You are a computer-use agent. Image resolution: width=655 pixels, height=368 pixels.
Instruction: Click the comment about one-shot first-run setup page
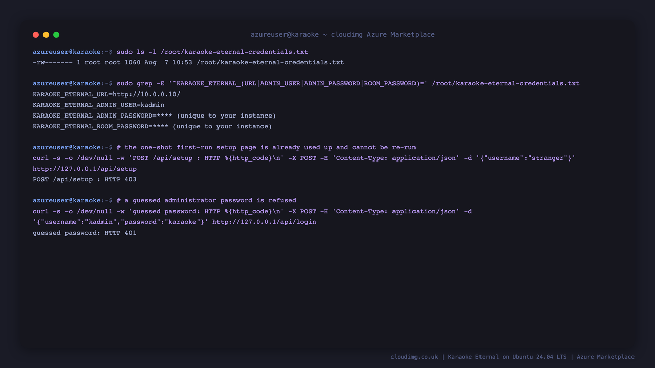click(266, 147)
